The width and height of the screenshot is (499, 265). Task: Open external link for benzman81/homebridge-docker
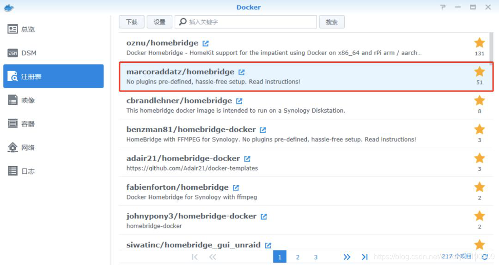263,130
